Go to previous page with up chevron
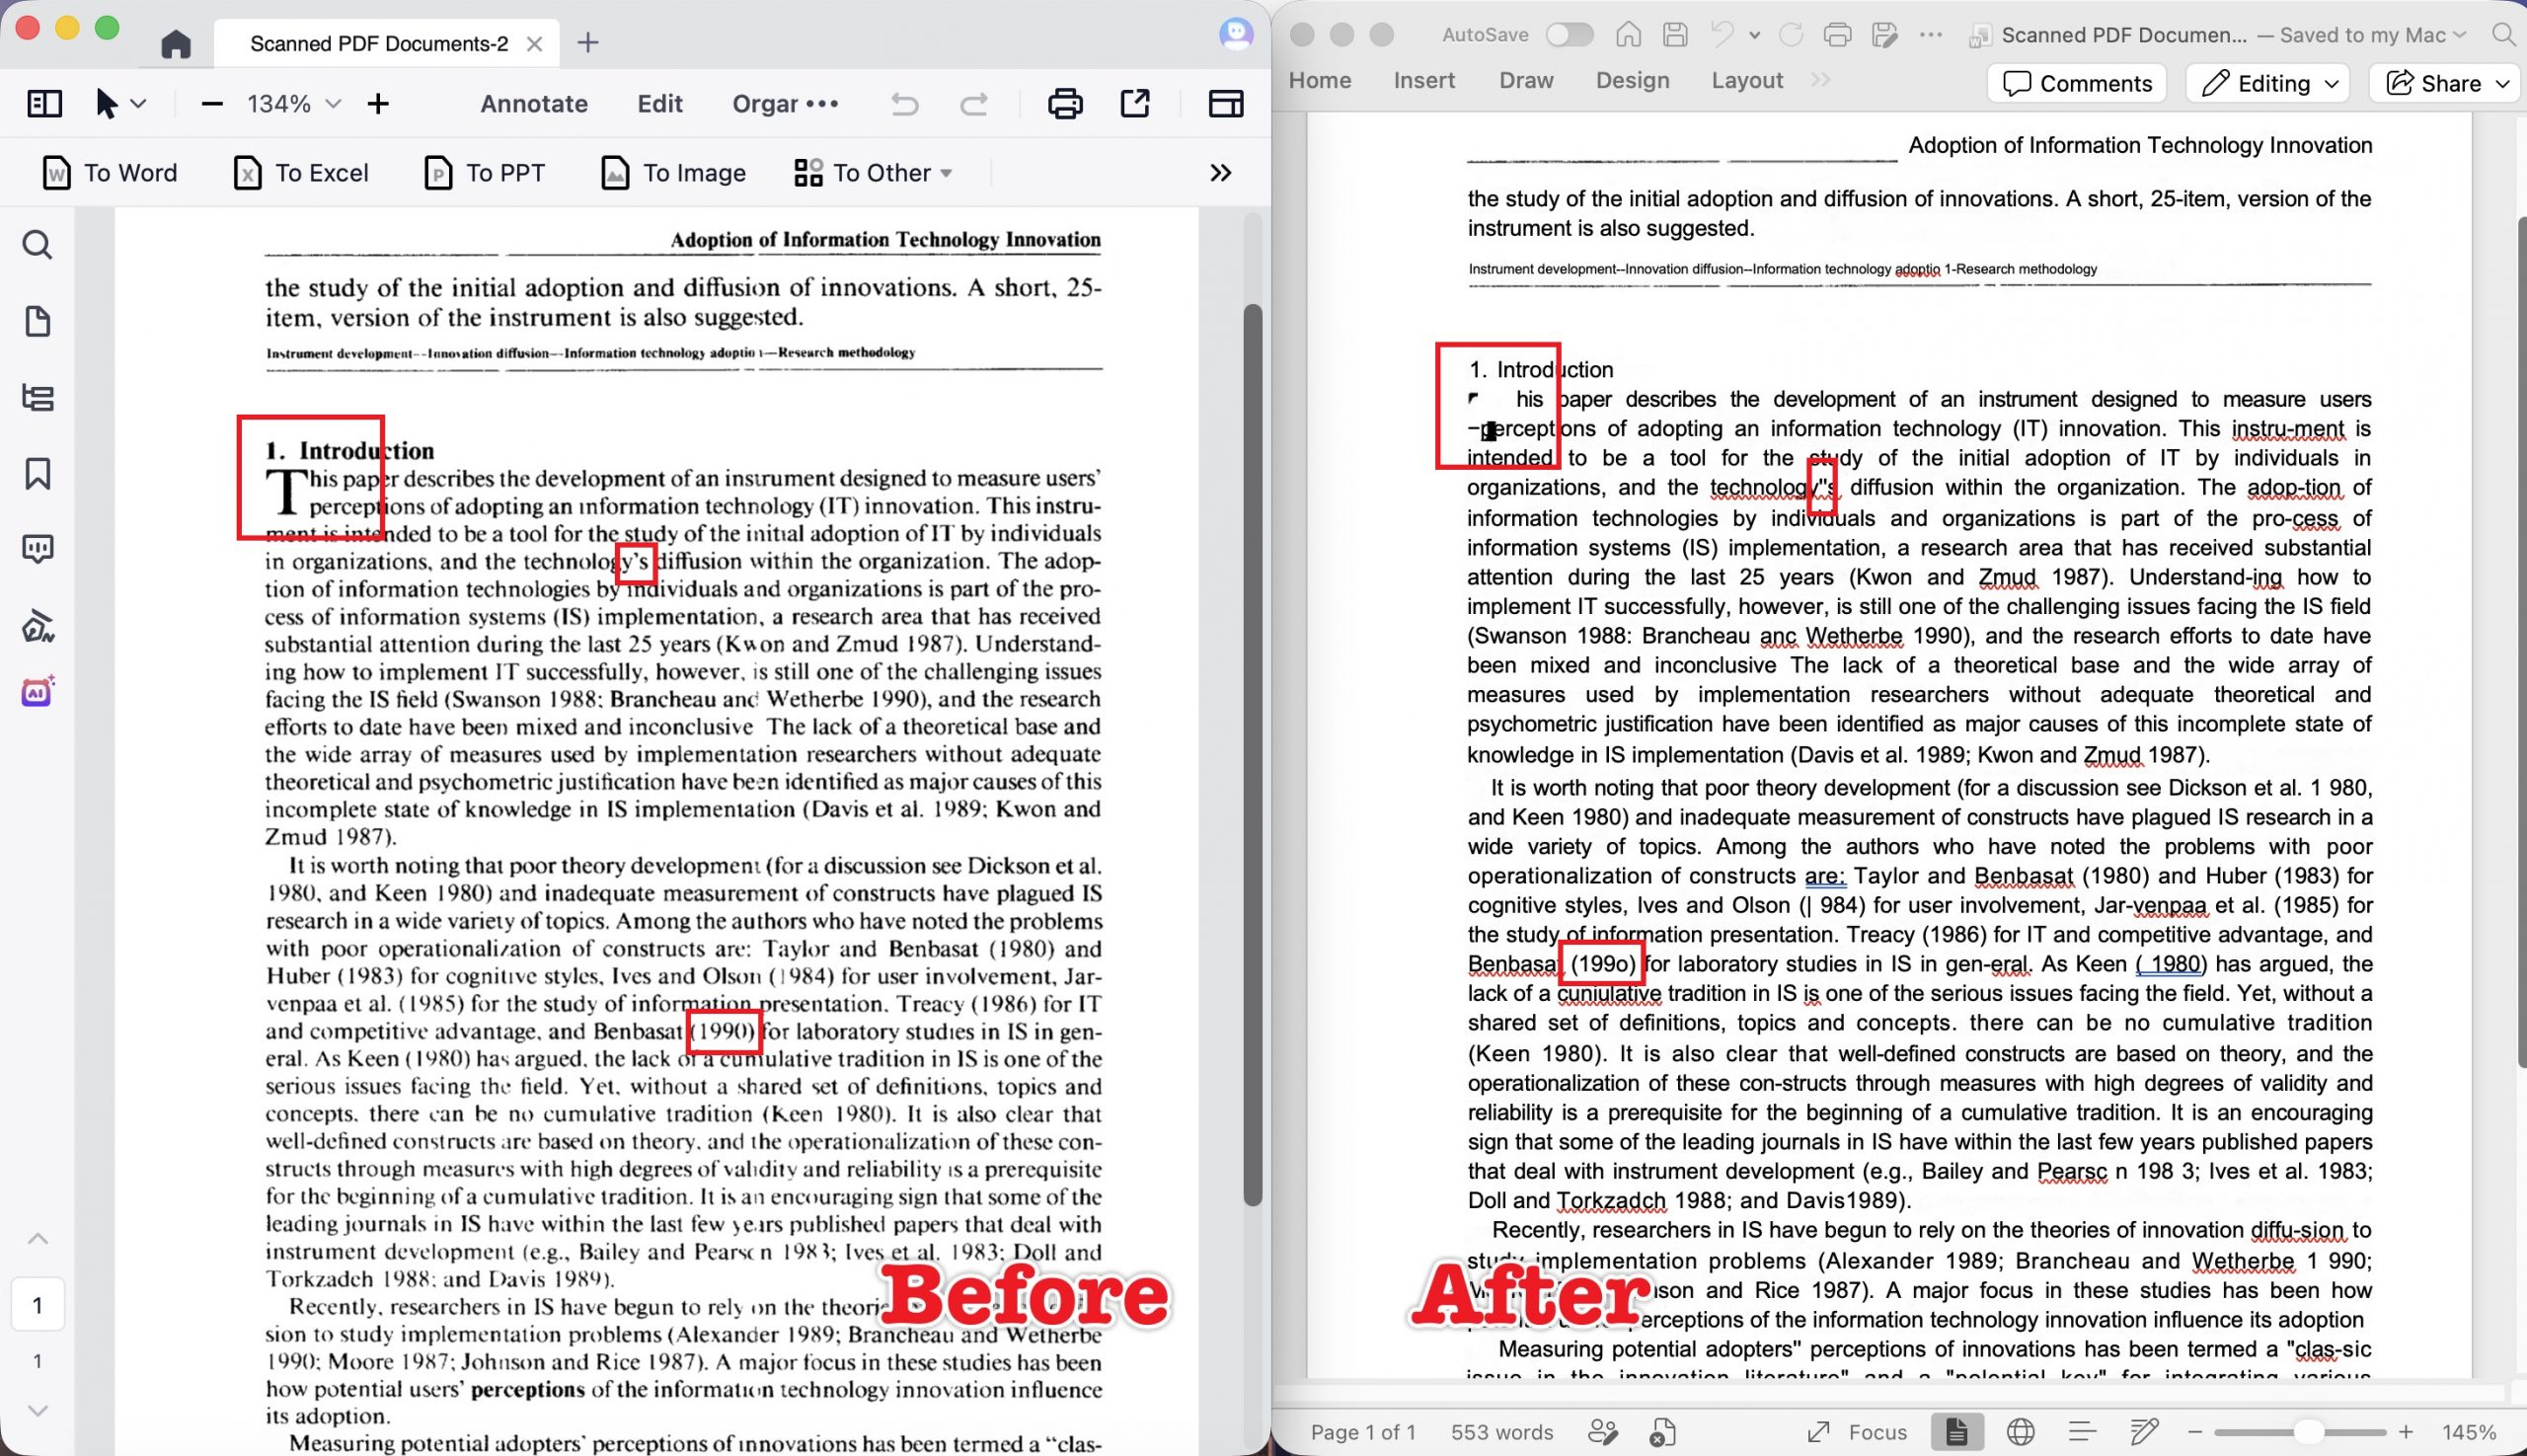This screenshot has height=1456, width=2527. [38, 1239]
